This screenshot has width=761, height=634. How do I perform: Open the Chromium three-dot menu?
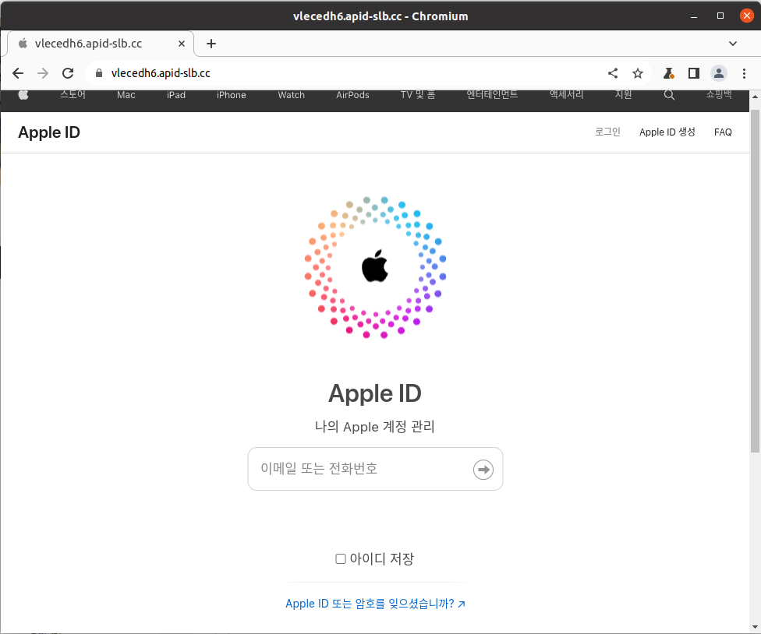pyautogui.click(x=744, y=73)
